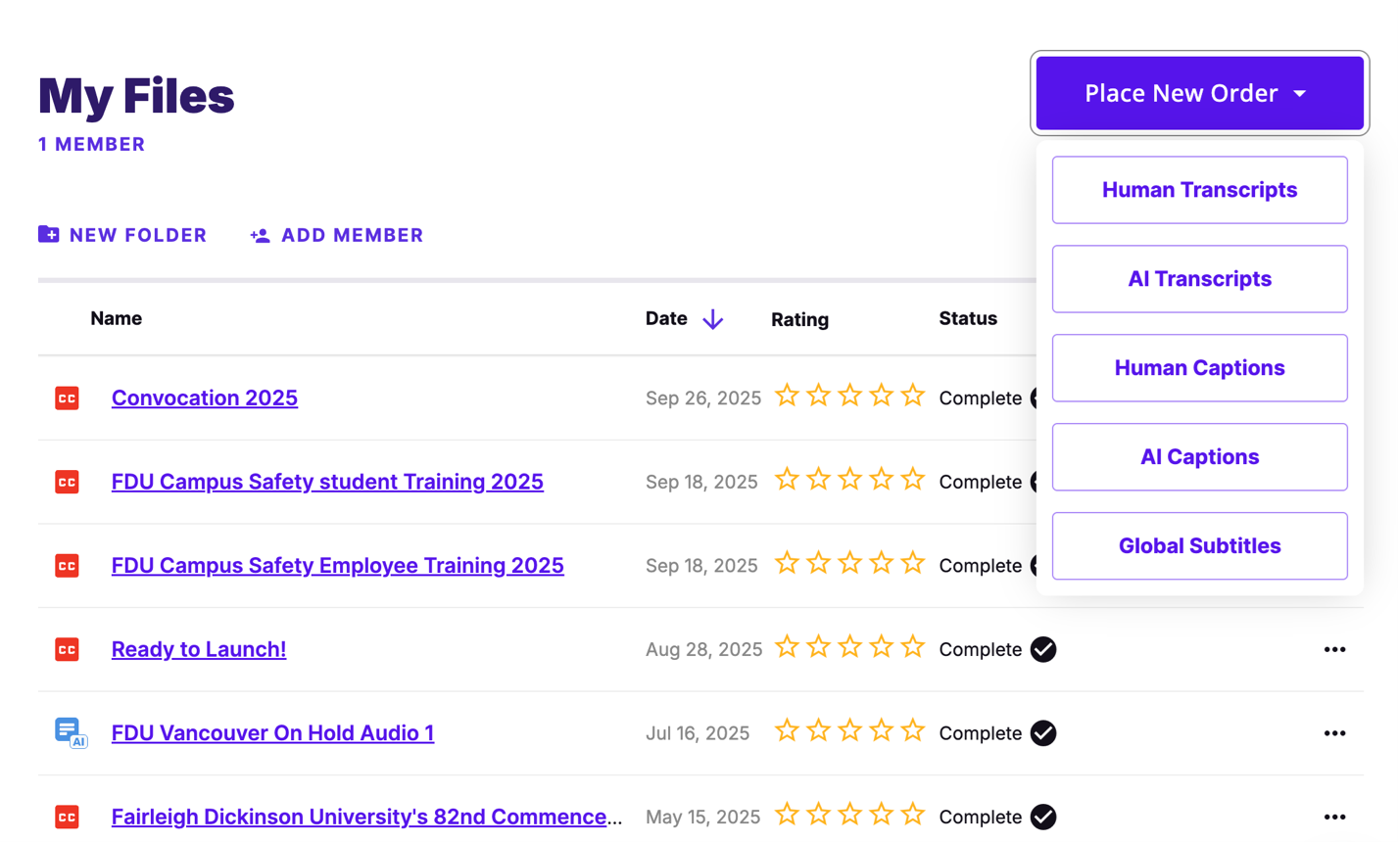Open FDU Campus Safety student Training 2025
This screenshot has height=842, width=1398.
tap(327, 482)
